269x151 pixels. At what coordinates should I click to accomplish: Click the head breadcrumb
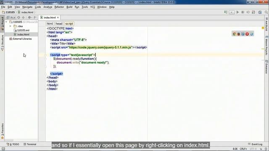59,23
